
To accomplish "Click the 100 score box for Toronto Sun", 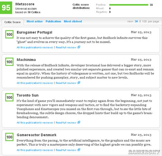I will 9,97.
